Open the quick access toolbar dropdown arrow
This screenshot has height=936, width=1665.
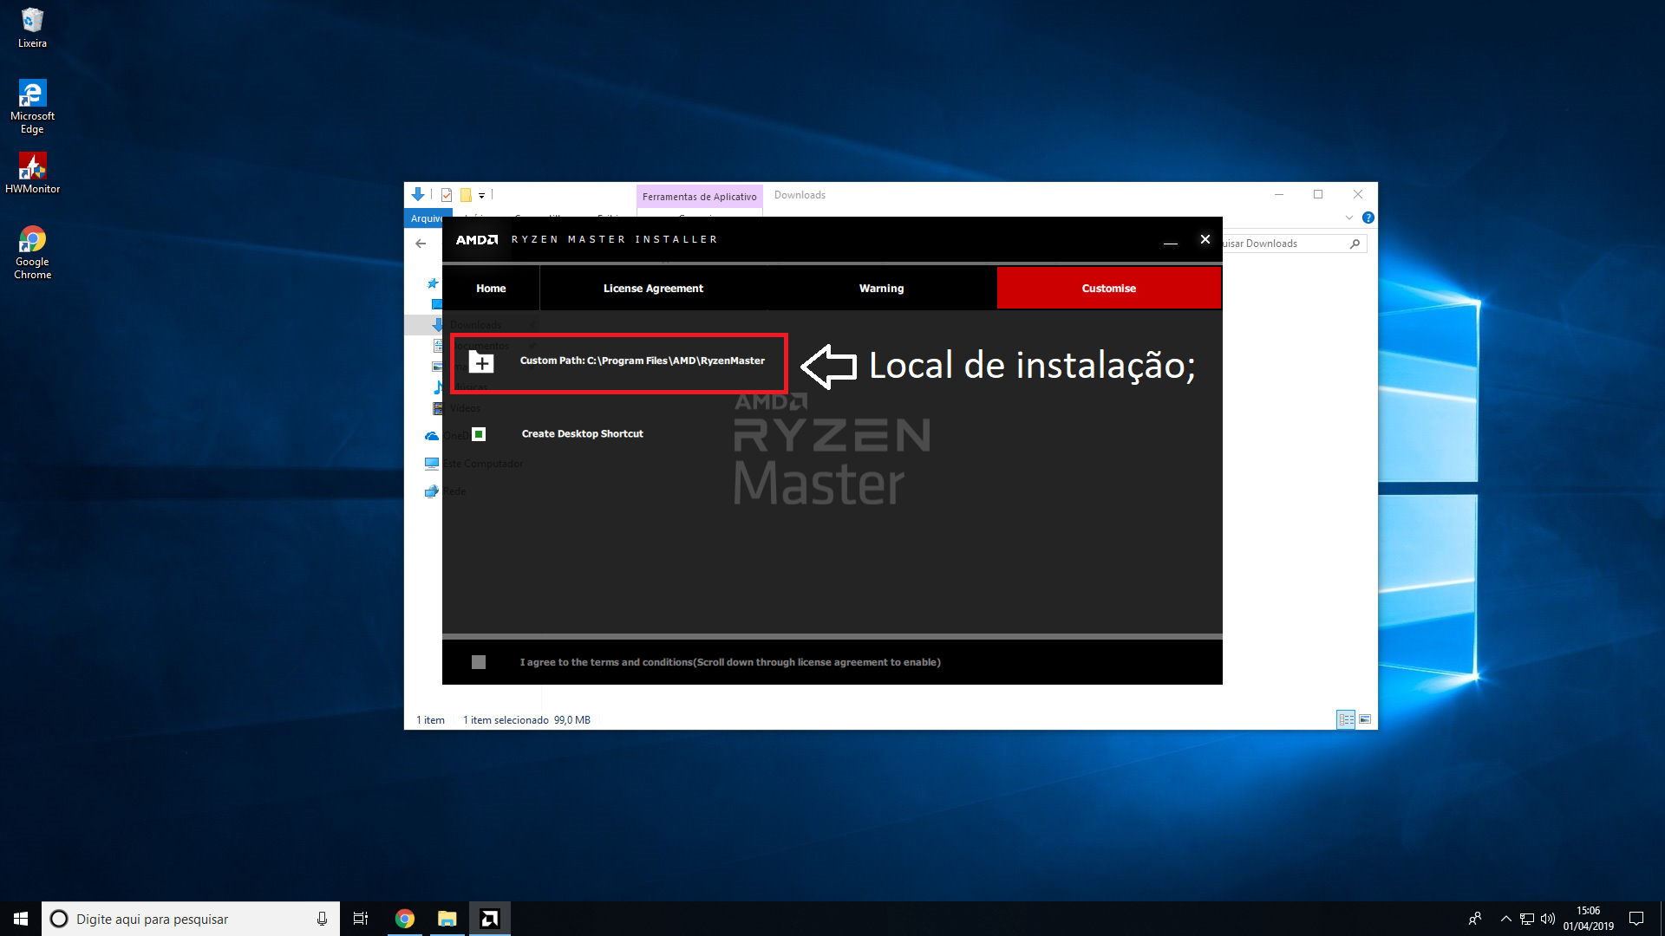481,196
